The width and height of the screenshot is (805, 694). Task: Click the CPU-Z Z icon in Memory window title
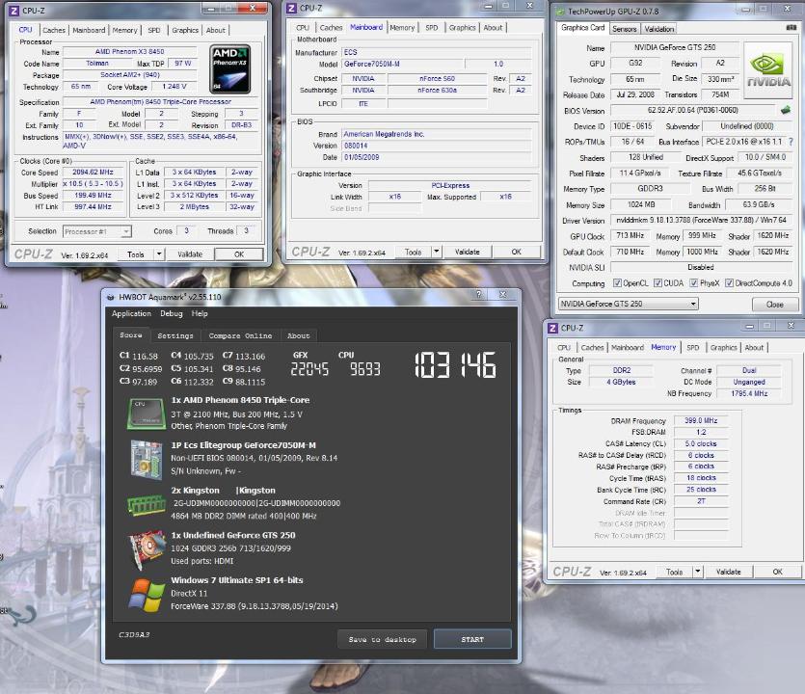[x=553, y=328]
